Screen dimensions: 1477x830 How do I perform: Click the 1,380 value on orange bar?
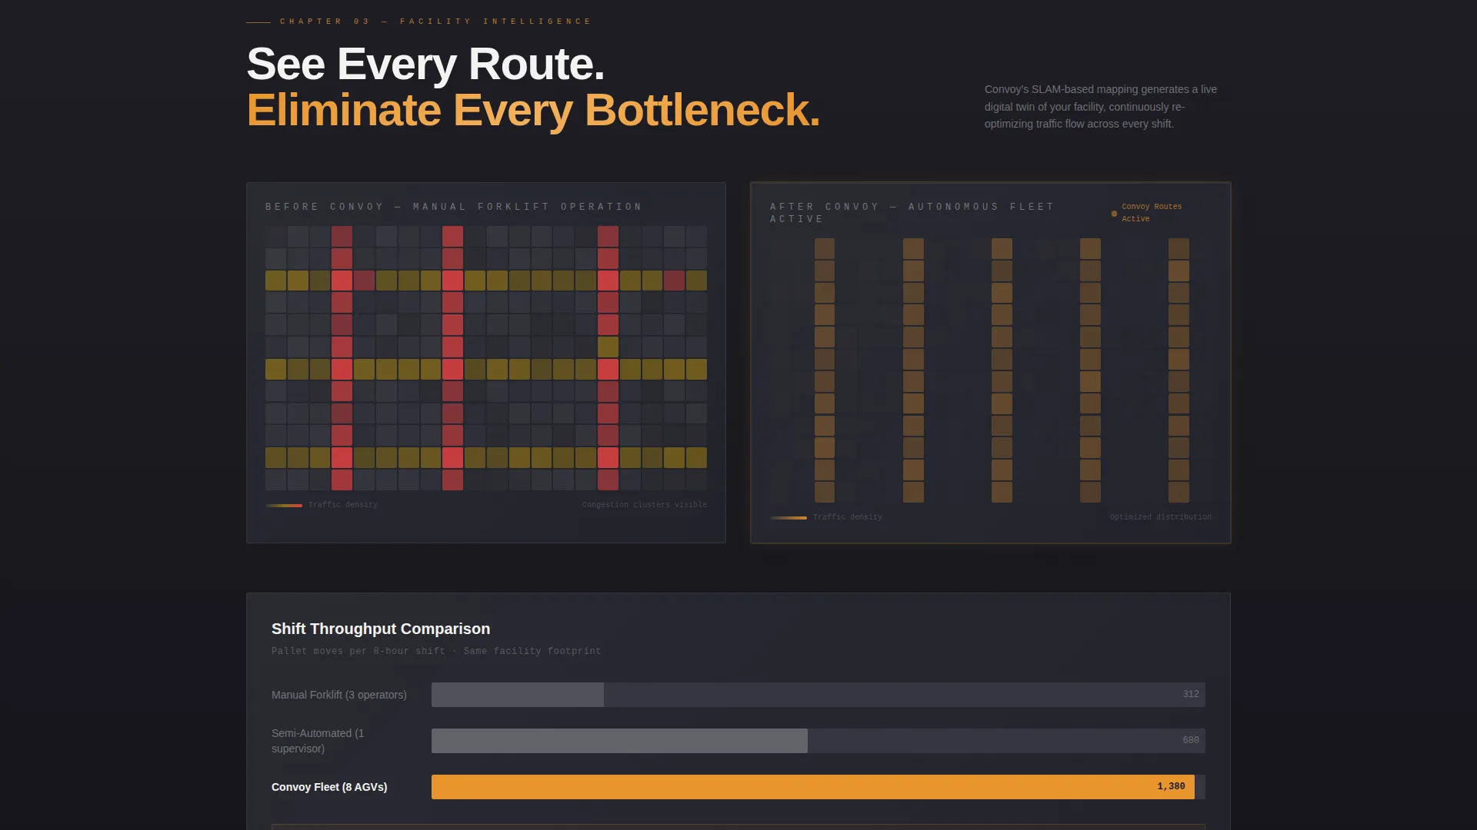pos(1171,786)
